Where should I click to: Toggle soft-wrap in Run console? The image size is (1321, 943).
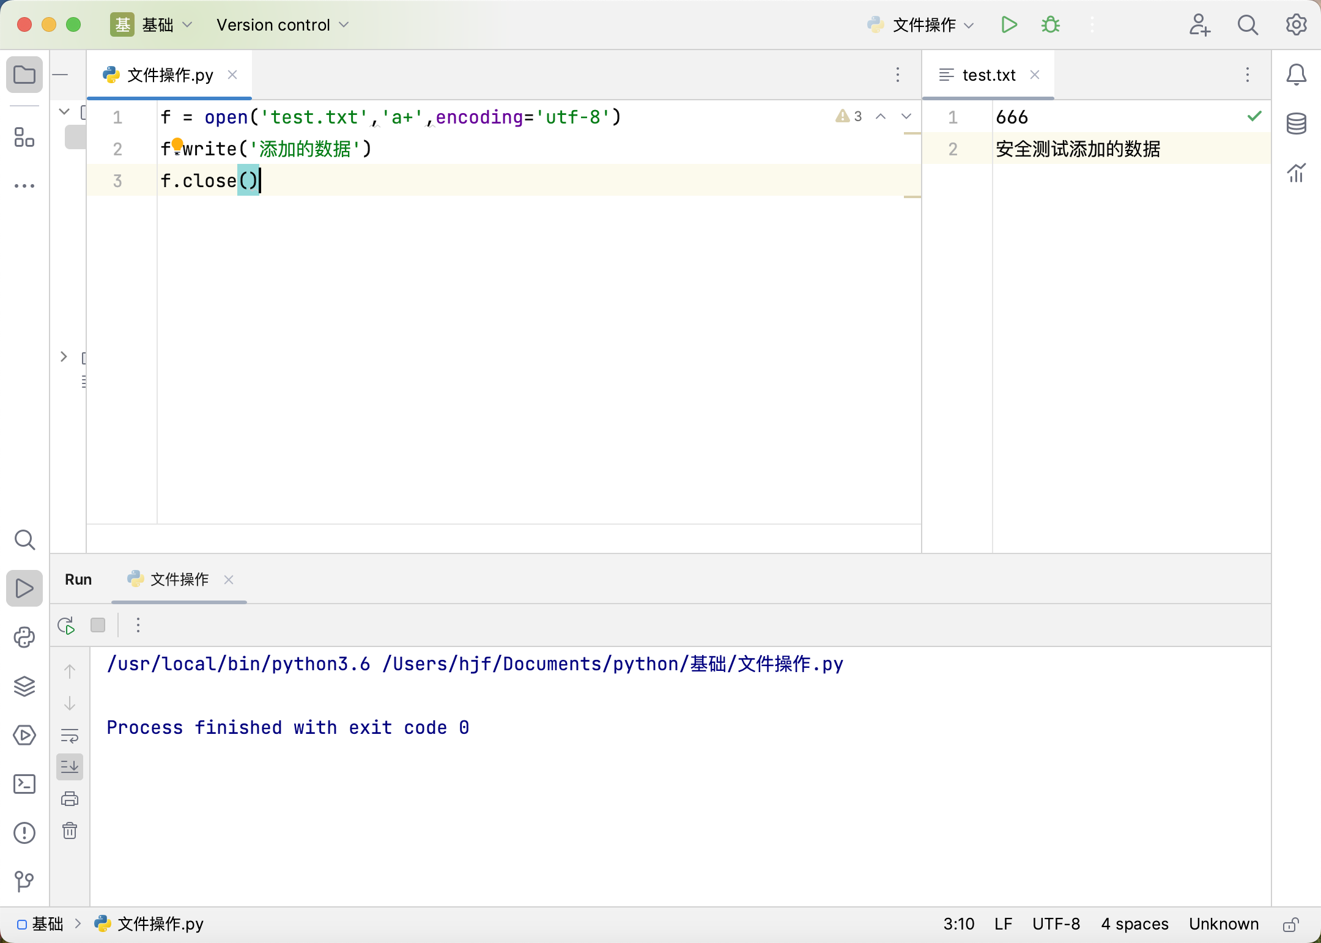(x=70, y=736)
